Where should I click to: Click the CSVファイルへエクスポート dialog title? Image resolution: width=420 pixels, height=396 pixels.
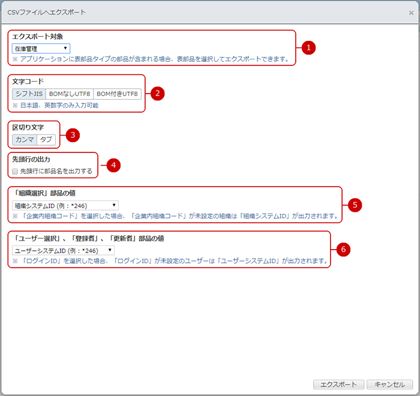click(x=46, y=12)
